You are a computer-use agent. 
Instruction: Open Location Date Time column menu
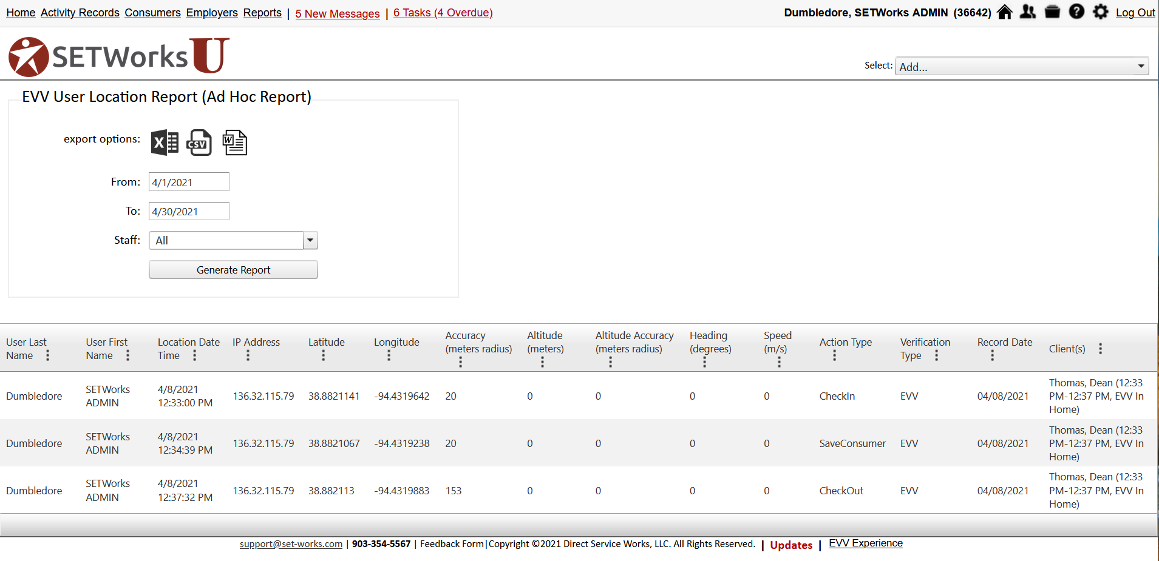pyautogui.click(x=195, y=355)
